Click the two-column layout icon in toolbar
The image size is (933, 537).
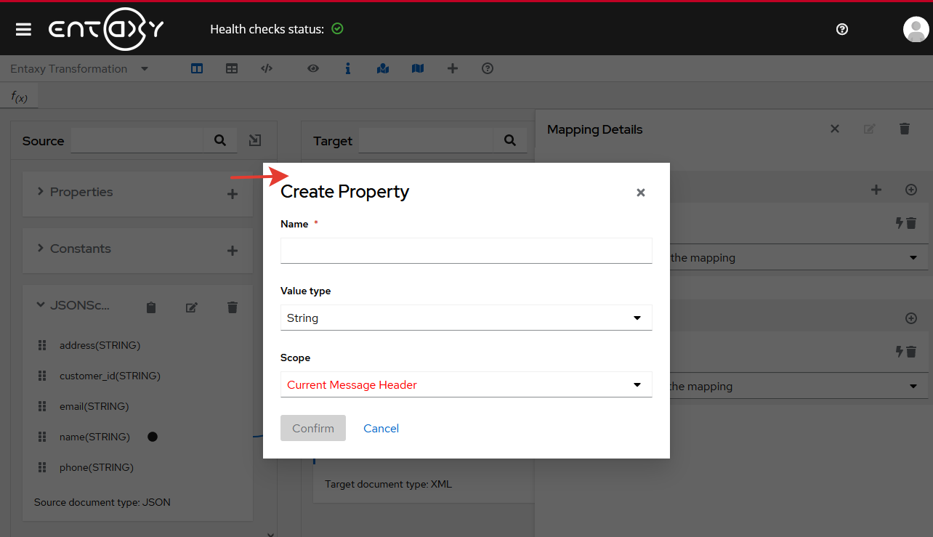point(197,68)
